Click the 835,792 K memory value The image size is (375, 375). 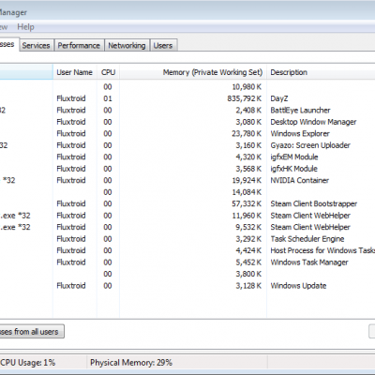[245, 98]
